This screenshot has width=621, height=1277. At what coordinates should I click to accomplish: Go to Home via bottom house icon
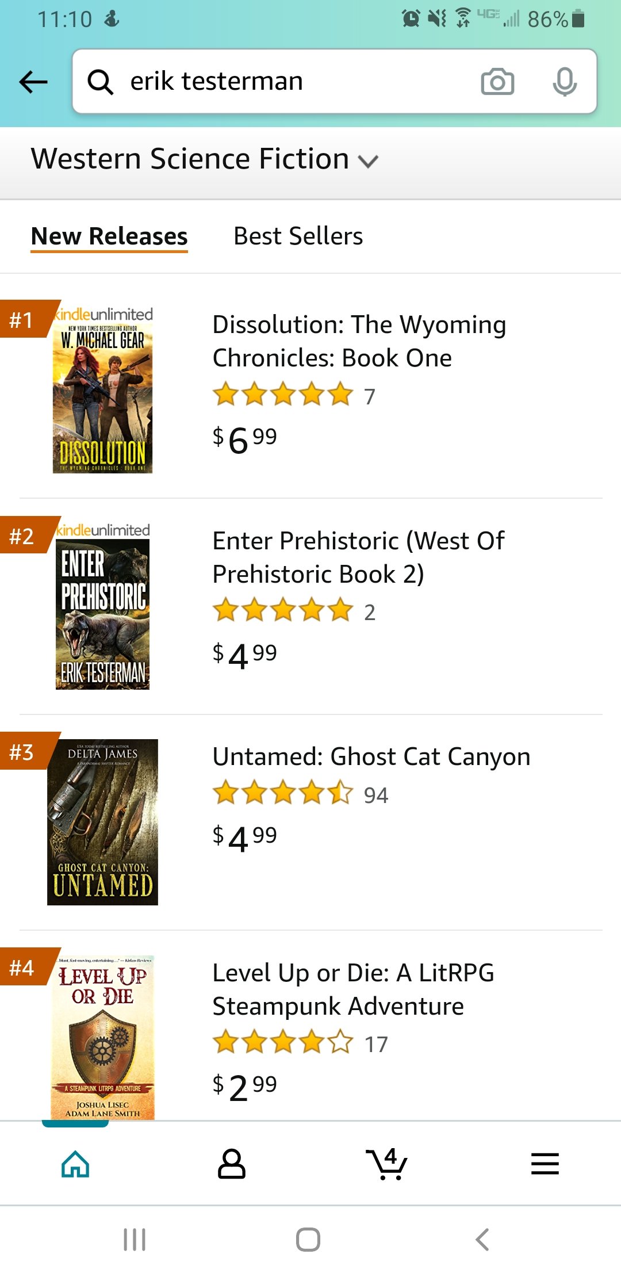click(x=75, y=1164)
